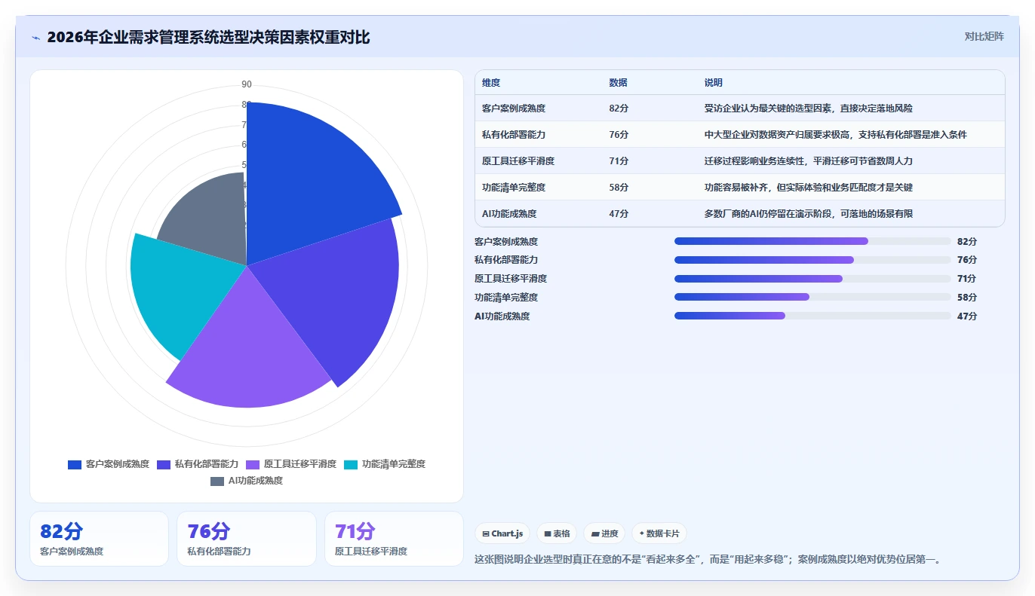1035x596 pixels.
Task: Click the title icon beside 2026年企业需求管理系统
Action: (36, 37)
